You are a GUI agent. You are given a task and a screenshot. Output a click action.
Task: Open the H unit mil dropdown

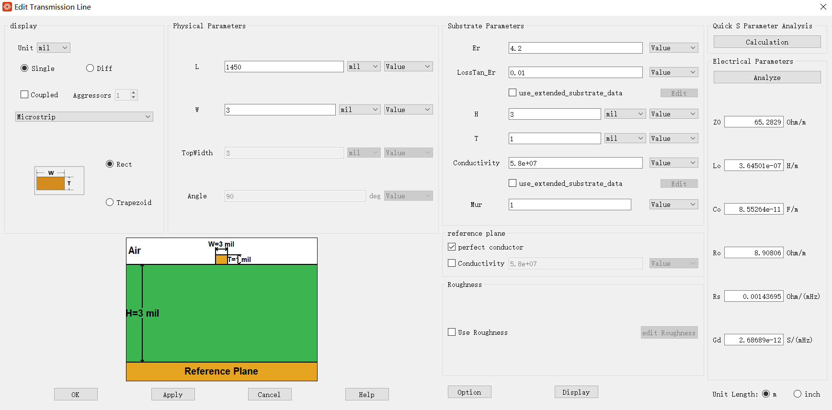pos(625,114)
